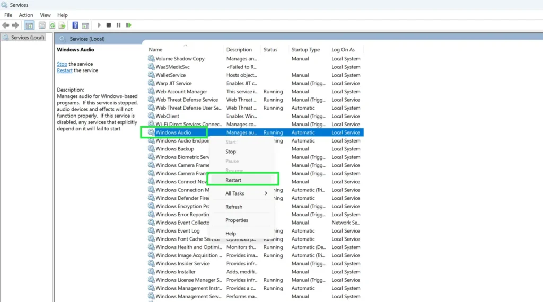Click the gear icon beside Windows Installer
This screenshot has width=543, height=302.
tap(151, 272)
